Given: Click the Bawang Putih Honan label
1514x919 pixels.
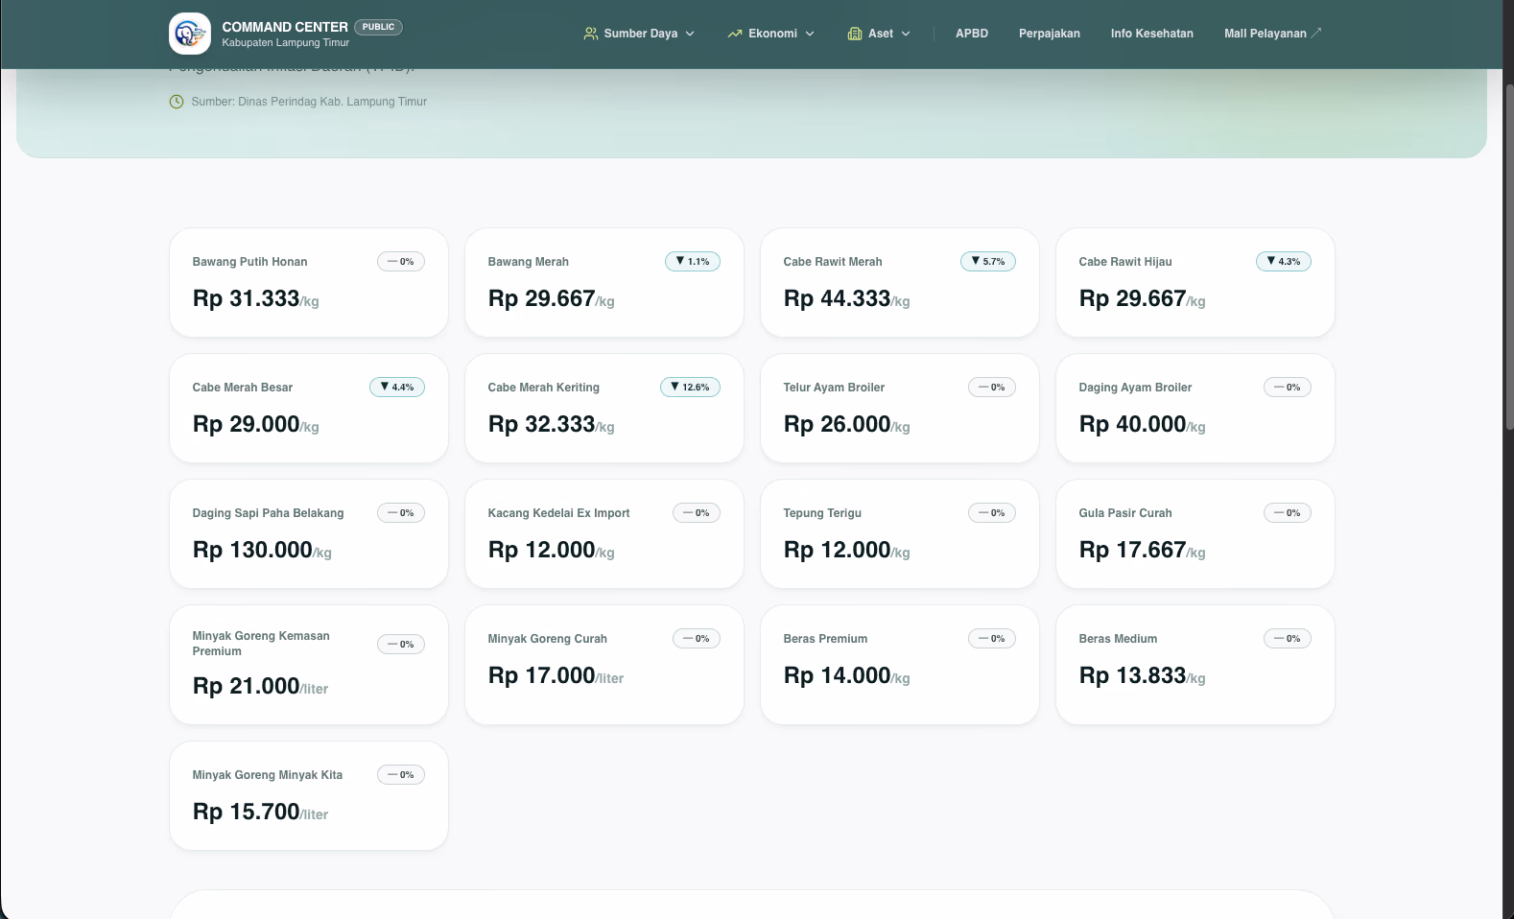Looking at the screenshot, I should pos(249,262).
